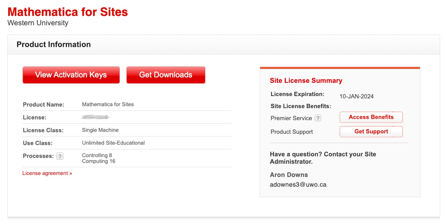Click the Unlimited Site-Educational use class value
446x224 pixels.
[113, 143]
